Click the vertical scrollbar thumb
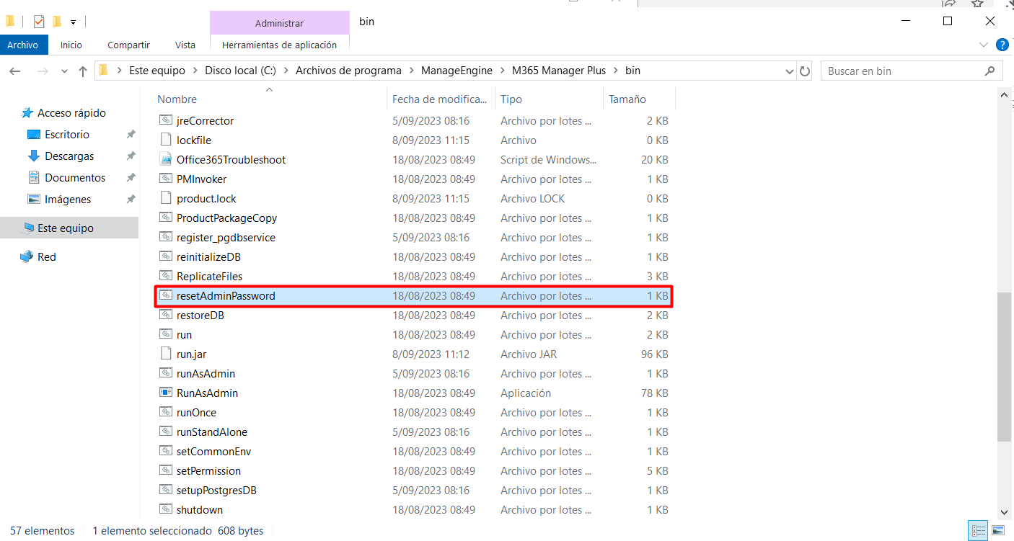 coord(1003,367)
